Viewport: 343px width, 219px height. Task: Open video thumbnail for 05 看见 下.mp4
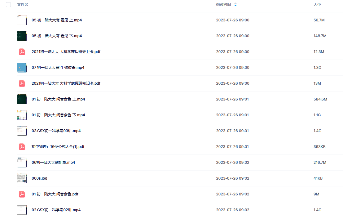pyautogui.click(x=22, y=36)
